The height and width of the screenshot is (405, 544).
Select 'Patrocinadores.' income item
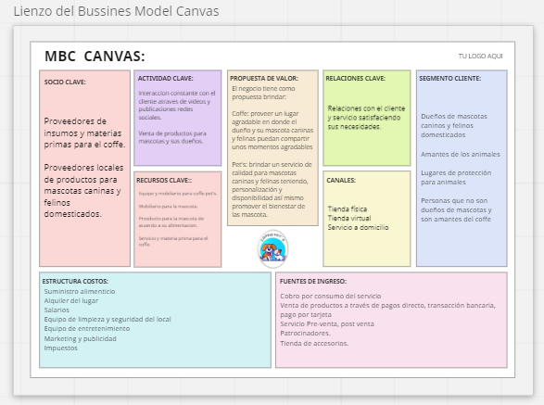click(x=305, y=333)
